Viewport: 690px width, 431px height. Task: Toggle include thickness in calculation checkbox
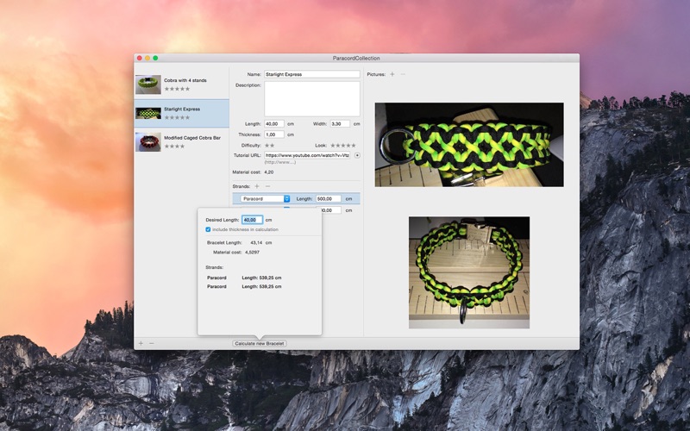click(208, 229)
